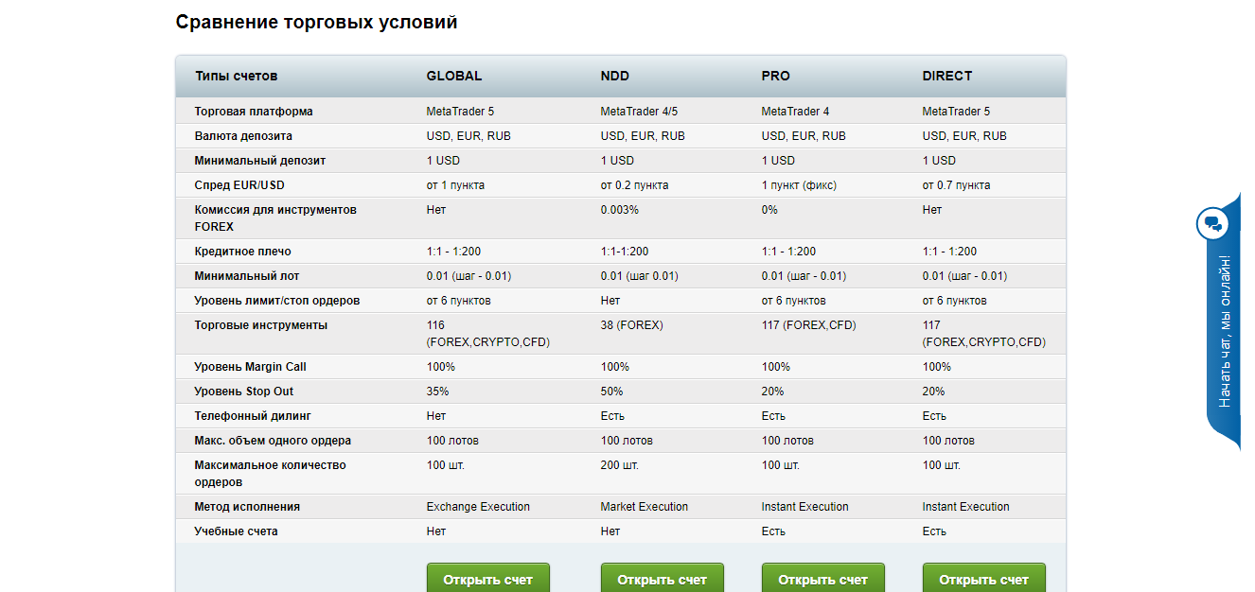Screen dimensions: 1255x592
Task: Click '1:1-1:200' leverage cell for NDD
Action: pos(625,252)
